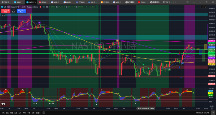Image resolution: width=216 pixels, height=115 pixels.
Task: Click the purple 100 marker on the chart
Action: pos(39,22)
